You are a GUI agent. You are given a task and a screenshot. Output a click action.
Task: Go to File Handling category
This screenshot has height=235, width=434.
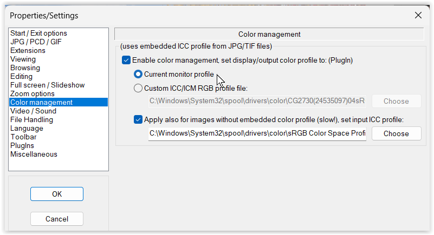31,120
